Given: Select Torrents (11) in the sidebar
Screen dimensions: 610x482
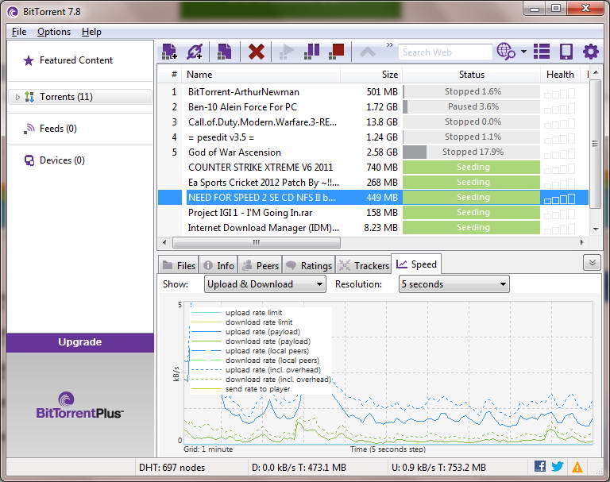Looking at the screenshot, I should [x=80, y=97].
